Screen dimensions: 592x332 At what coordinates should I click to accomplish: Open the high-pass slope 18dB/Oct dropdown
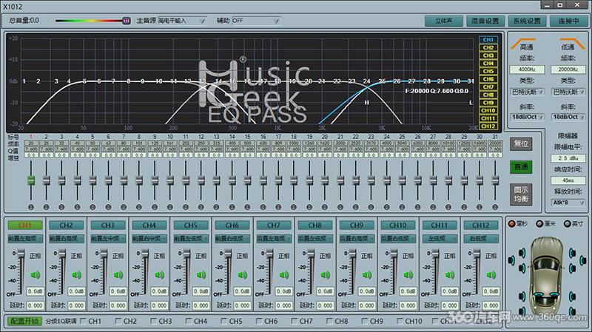[x=527, y=117]
